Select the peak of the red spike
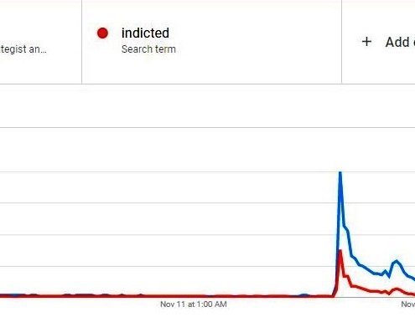The height and width of the screenshot is (317, 415). pyautogui.click(x=340, y=251)
